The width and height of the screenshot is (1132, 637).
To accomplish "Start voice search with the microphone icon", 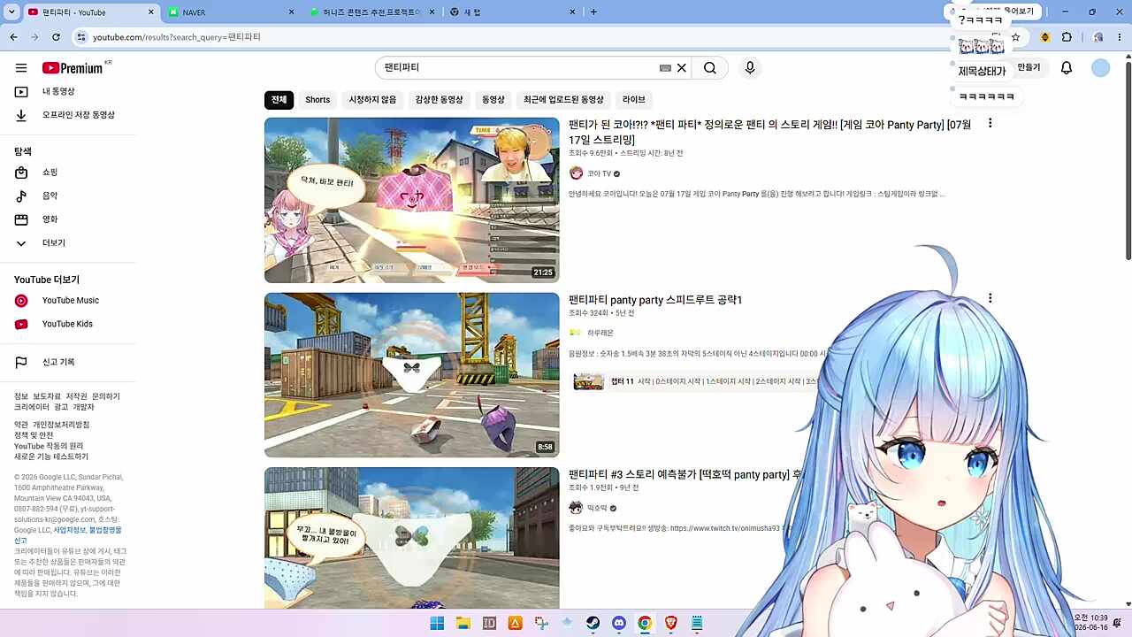I will coord(750,68).
